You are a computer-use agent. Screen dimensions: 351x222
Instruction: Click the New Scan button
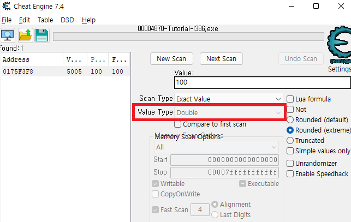pos(171,59)
